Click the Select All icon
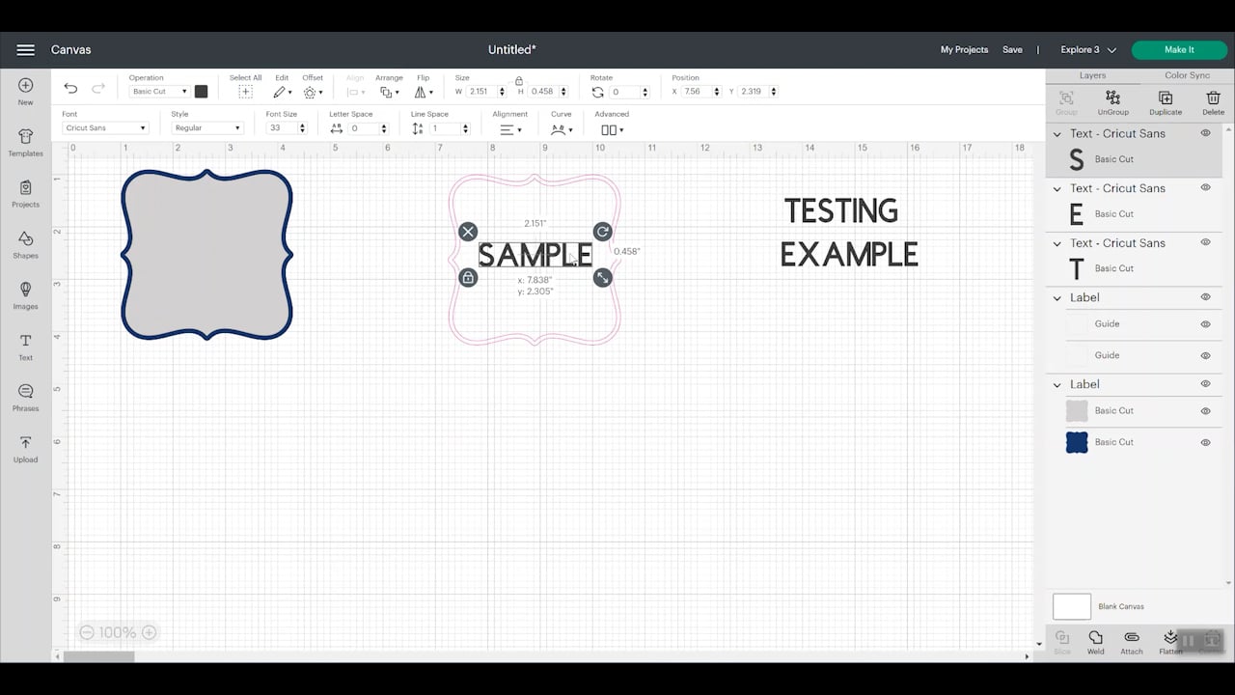 tap(245, 92)
